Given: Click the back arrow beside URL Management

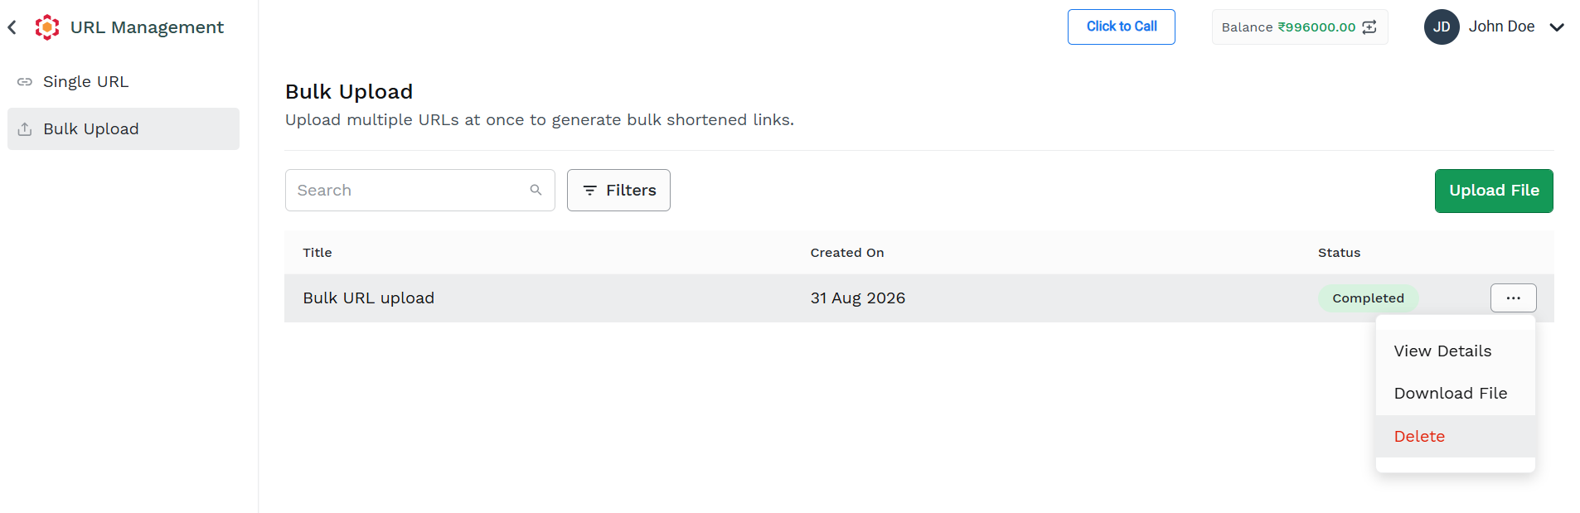Looking at the screenshot, I should [12, 27].
